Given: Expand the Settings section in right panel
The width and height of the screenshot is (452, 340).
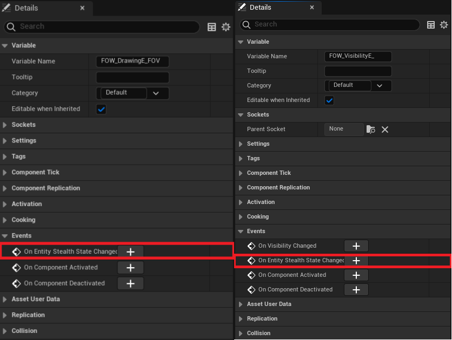Looking at the screenshot, I should (241, 144).
